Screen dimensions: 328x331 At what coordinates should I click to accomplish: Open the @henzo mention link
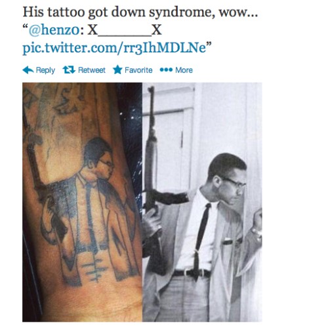tap(54, 29)
